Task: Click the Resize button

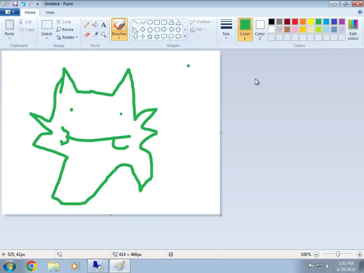Action: click(65, 30)
